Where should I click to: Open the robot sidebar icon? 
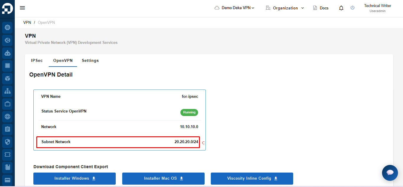tap(7, 53)
